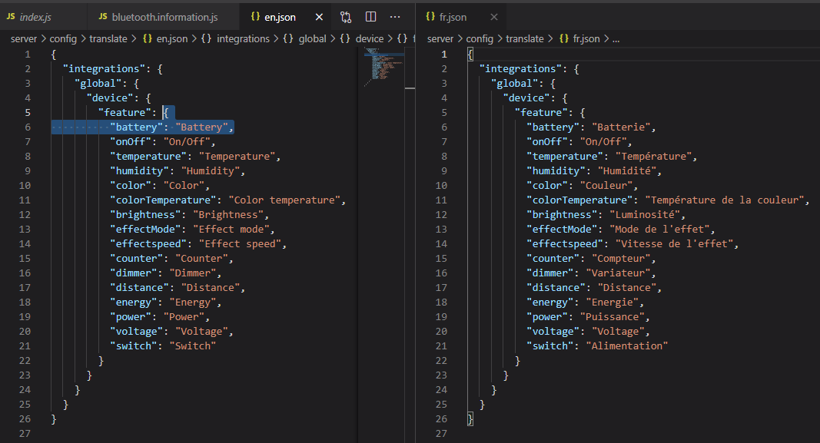Click "Variateur" value in fr.json

(618, 273)
